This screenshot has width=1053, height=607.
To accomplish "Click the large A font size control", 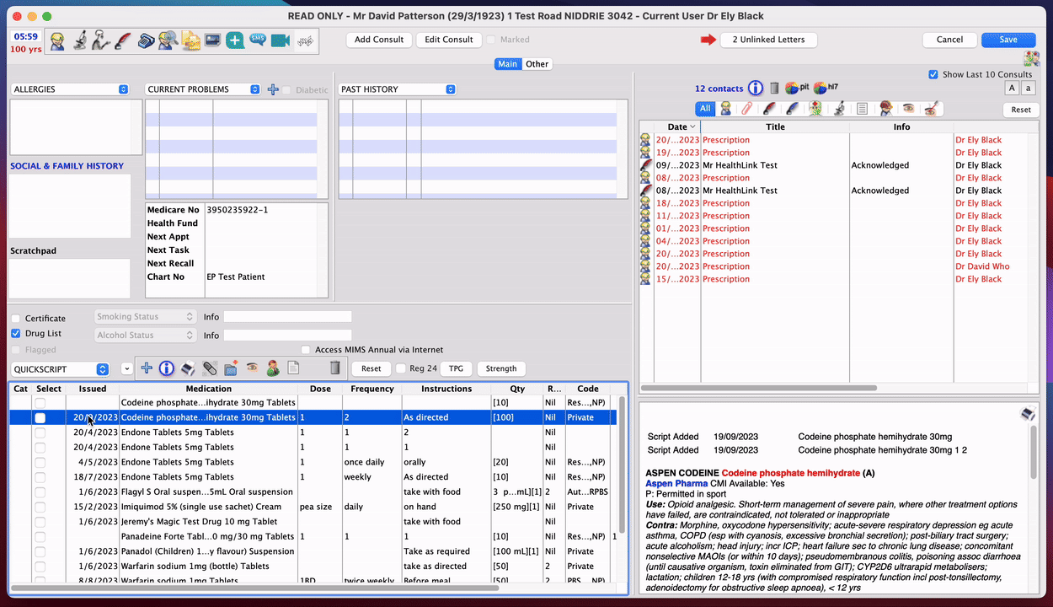I will (x=1013, y=88).
